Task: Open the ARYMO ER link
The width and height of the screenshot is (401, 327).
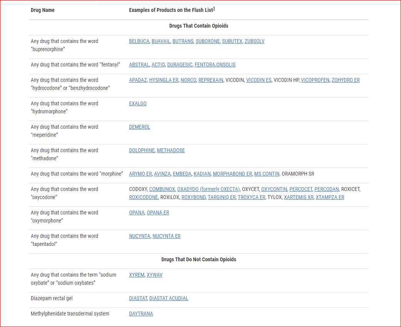Action: tap(140, 174)
